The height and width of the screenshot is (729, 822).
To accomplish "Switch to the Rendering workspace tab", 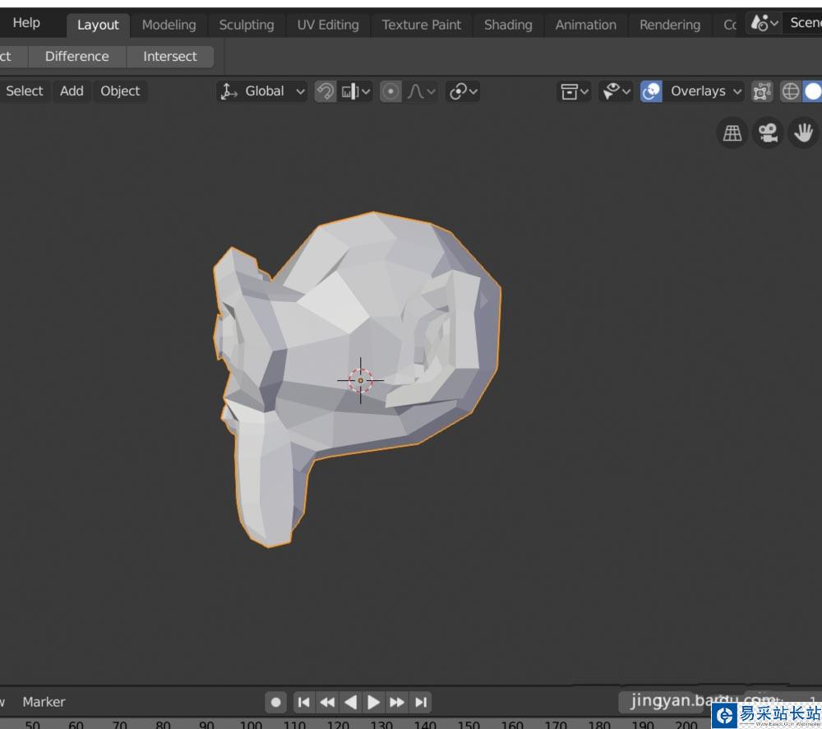I will pyautogui.click(x=669, y=25).
